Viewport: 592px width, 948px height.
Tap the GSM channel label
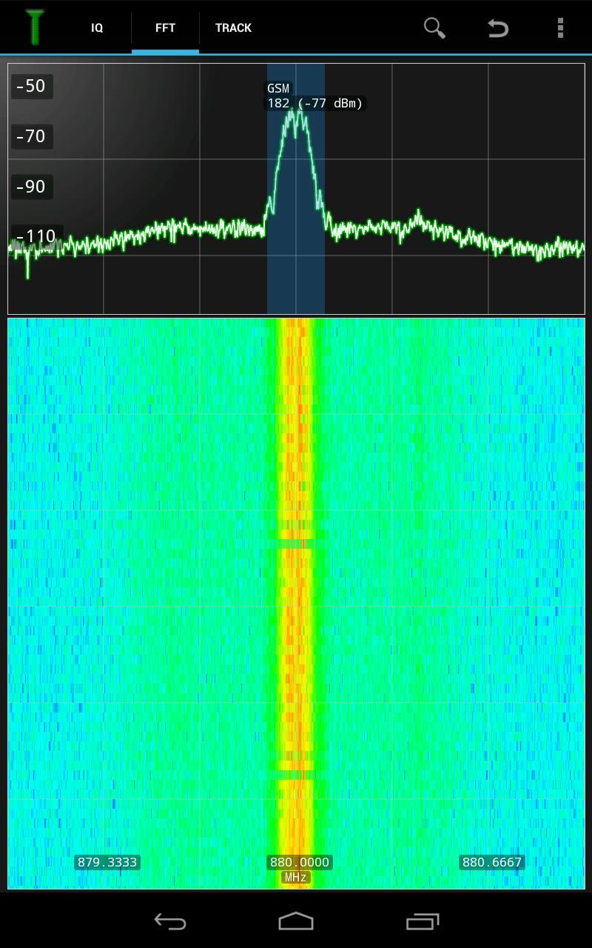tap(278, 88)
